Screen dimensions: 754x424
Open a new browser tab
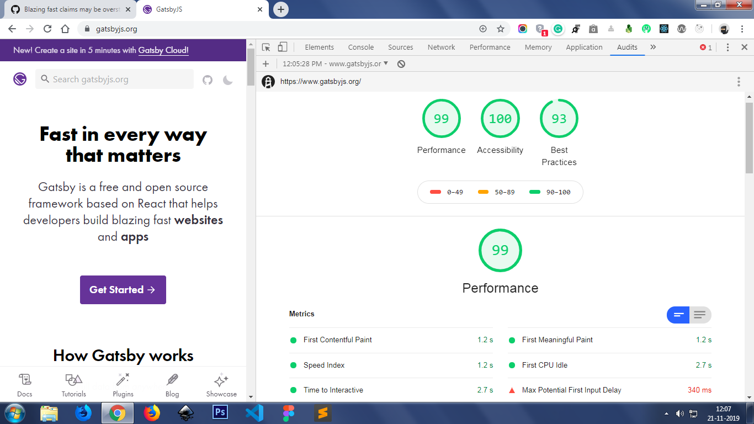point(281,9)
